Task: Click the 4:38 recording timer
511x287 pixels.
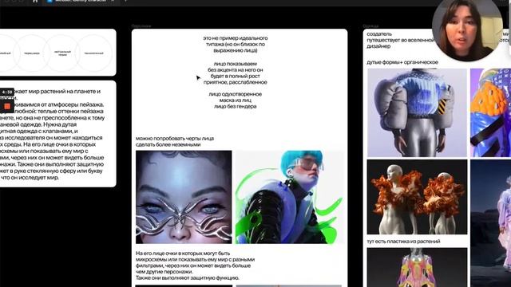Action: coord(7,92)
